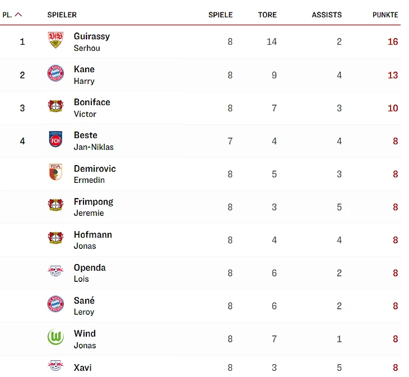Screen dimensions: 409x377
Task: Sort by the SPIELER column header
Action: [x=62, y=15]
